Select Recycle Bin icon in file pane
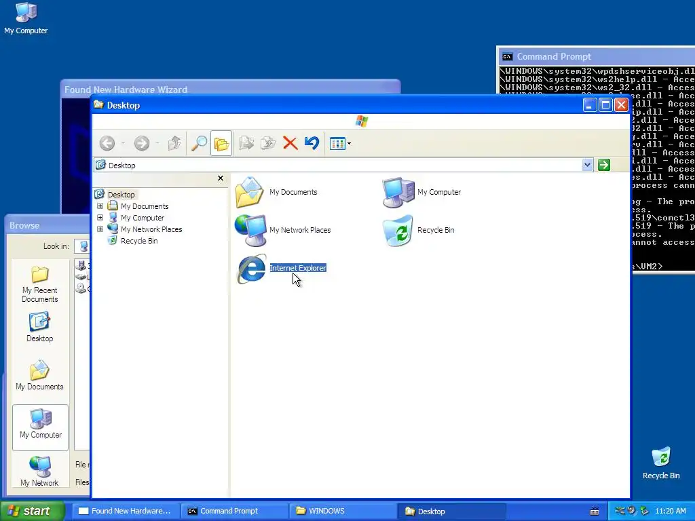The width and height of the screenshot is (695, 521). point(398,231)
